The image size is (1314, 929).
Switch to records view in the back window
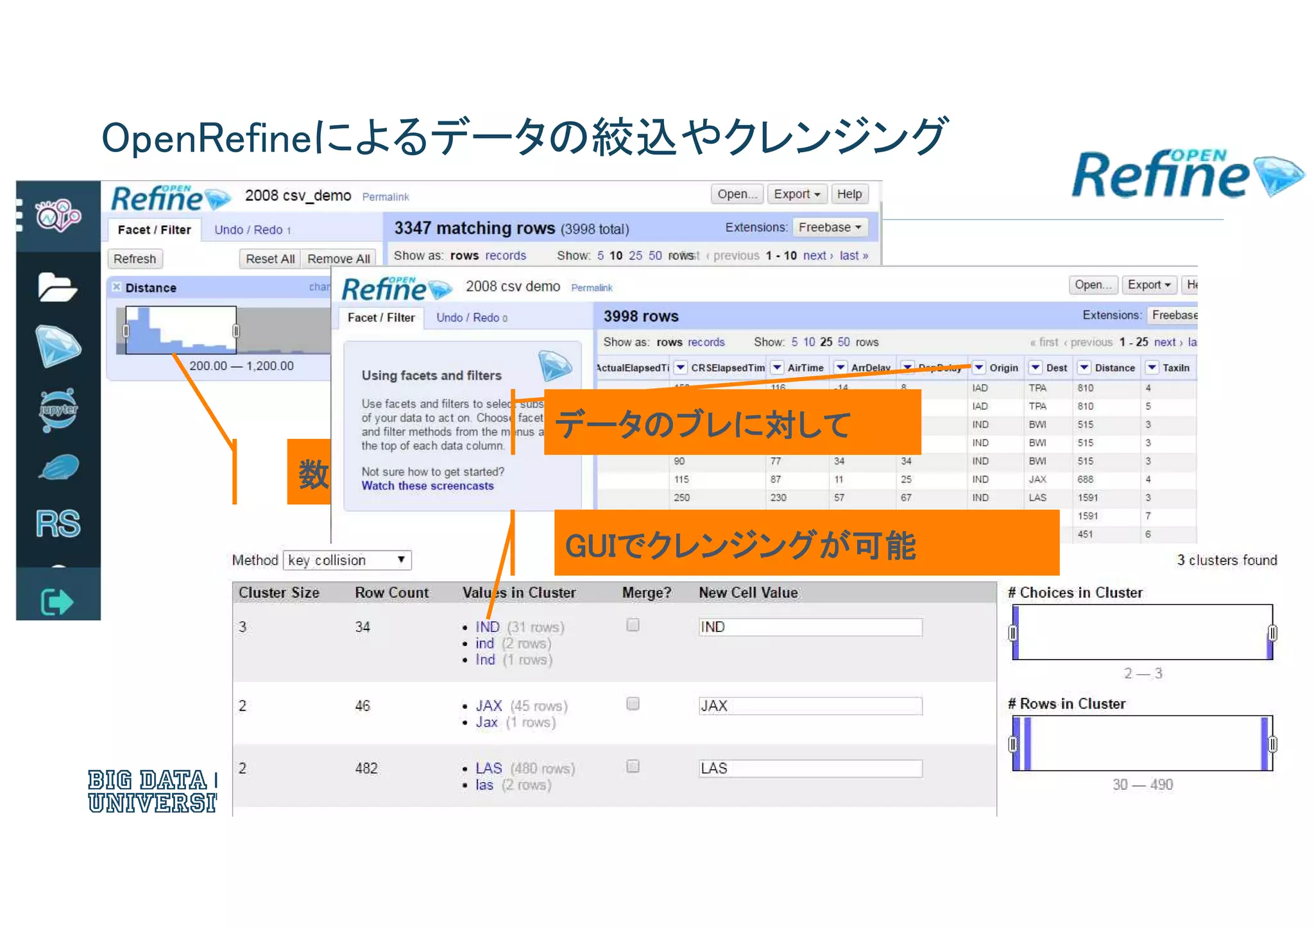506,255
